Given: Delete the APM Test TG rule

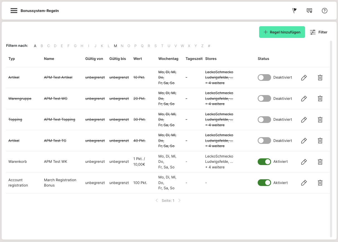Looking at the screenshot, I should click(320, 141).
